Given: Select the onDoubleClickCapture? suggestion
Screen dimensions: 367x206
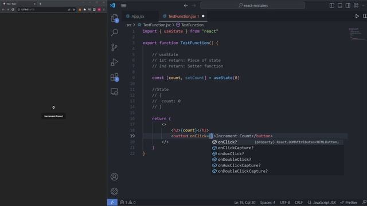Looking at the screenshot, I should pyautogui.click(x=278, y=171).
